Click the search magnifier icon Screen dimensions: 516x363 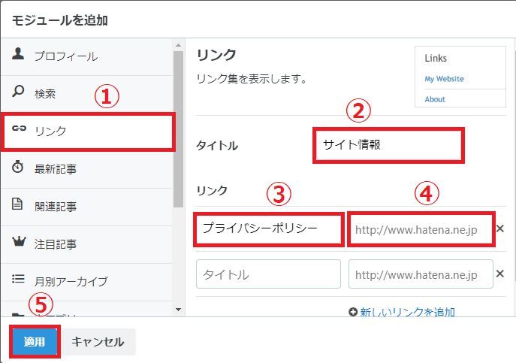18,91
